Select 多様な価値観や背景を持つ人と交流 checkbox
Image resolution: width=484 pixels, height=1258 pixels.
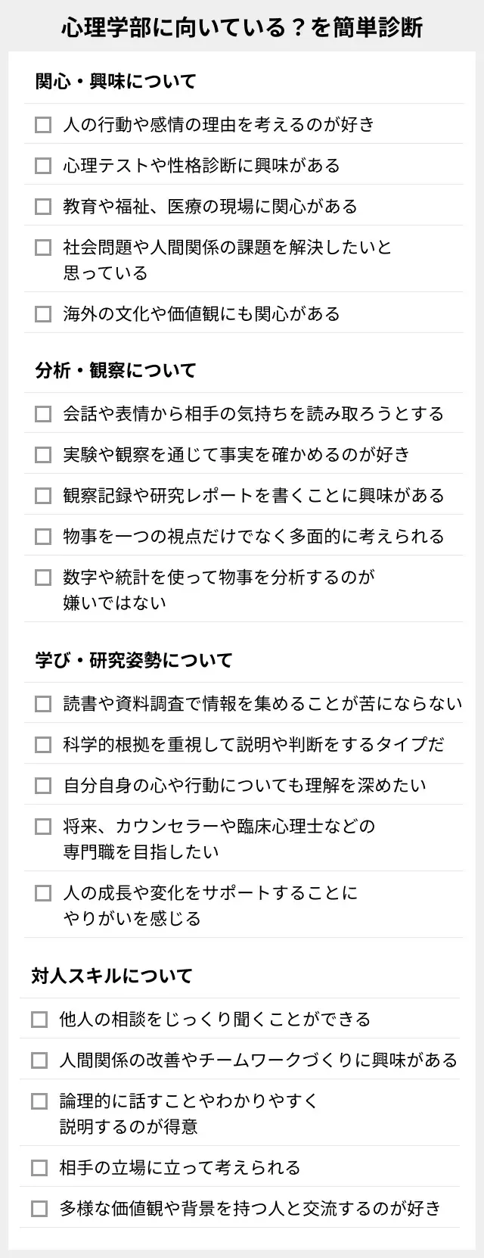39,1209
